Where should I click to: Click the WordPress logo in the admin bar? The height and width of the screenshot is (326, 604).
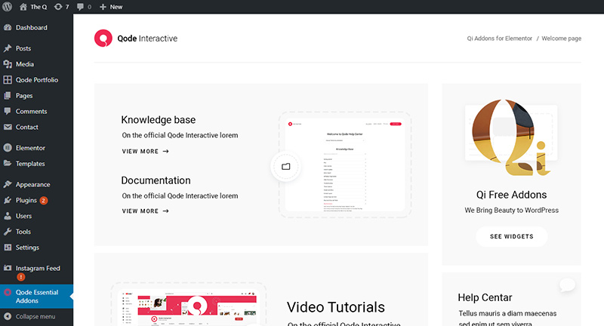coord(7,7)
